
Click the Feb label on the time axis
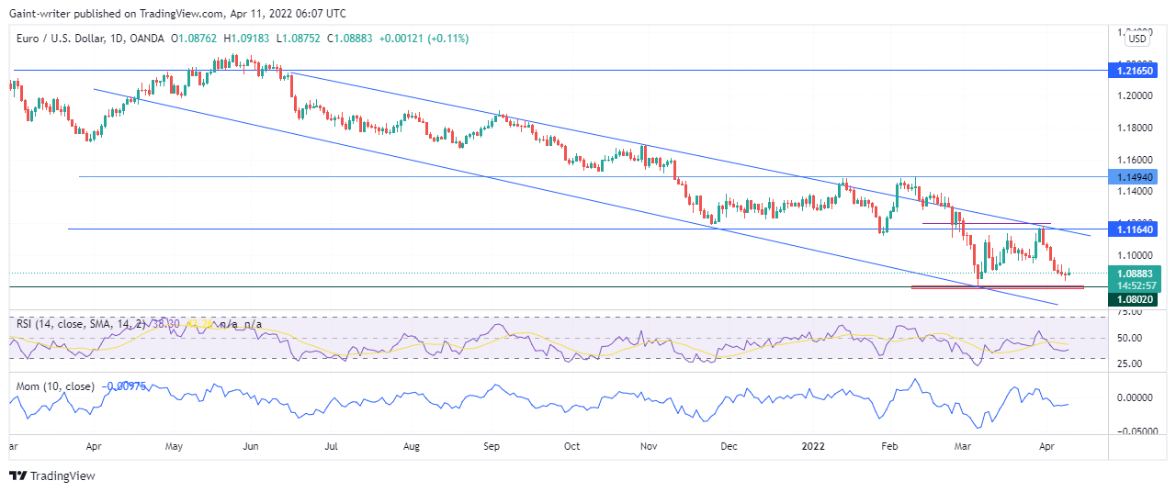[x=889, y=447]
